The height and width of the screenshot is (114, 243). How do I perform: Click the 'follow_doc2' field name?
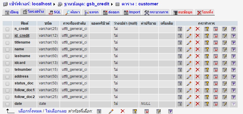(x=24, y=97)
